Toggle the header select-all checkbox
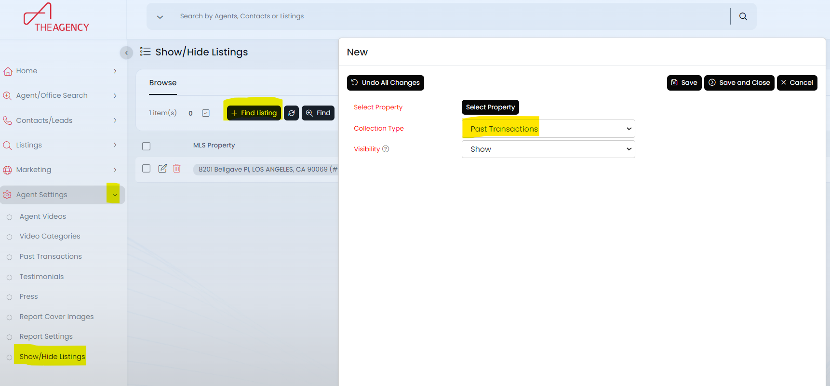This screenshot has width=830, height=386. click(x=147, y=146)
